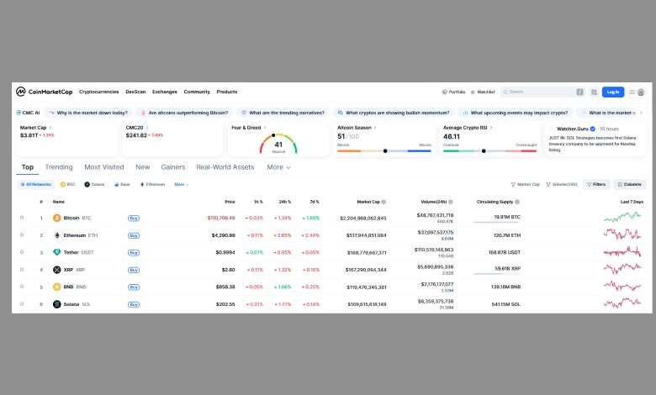
Task: Click the XRP coin icon
Action: pos(57,270)
